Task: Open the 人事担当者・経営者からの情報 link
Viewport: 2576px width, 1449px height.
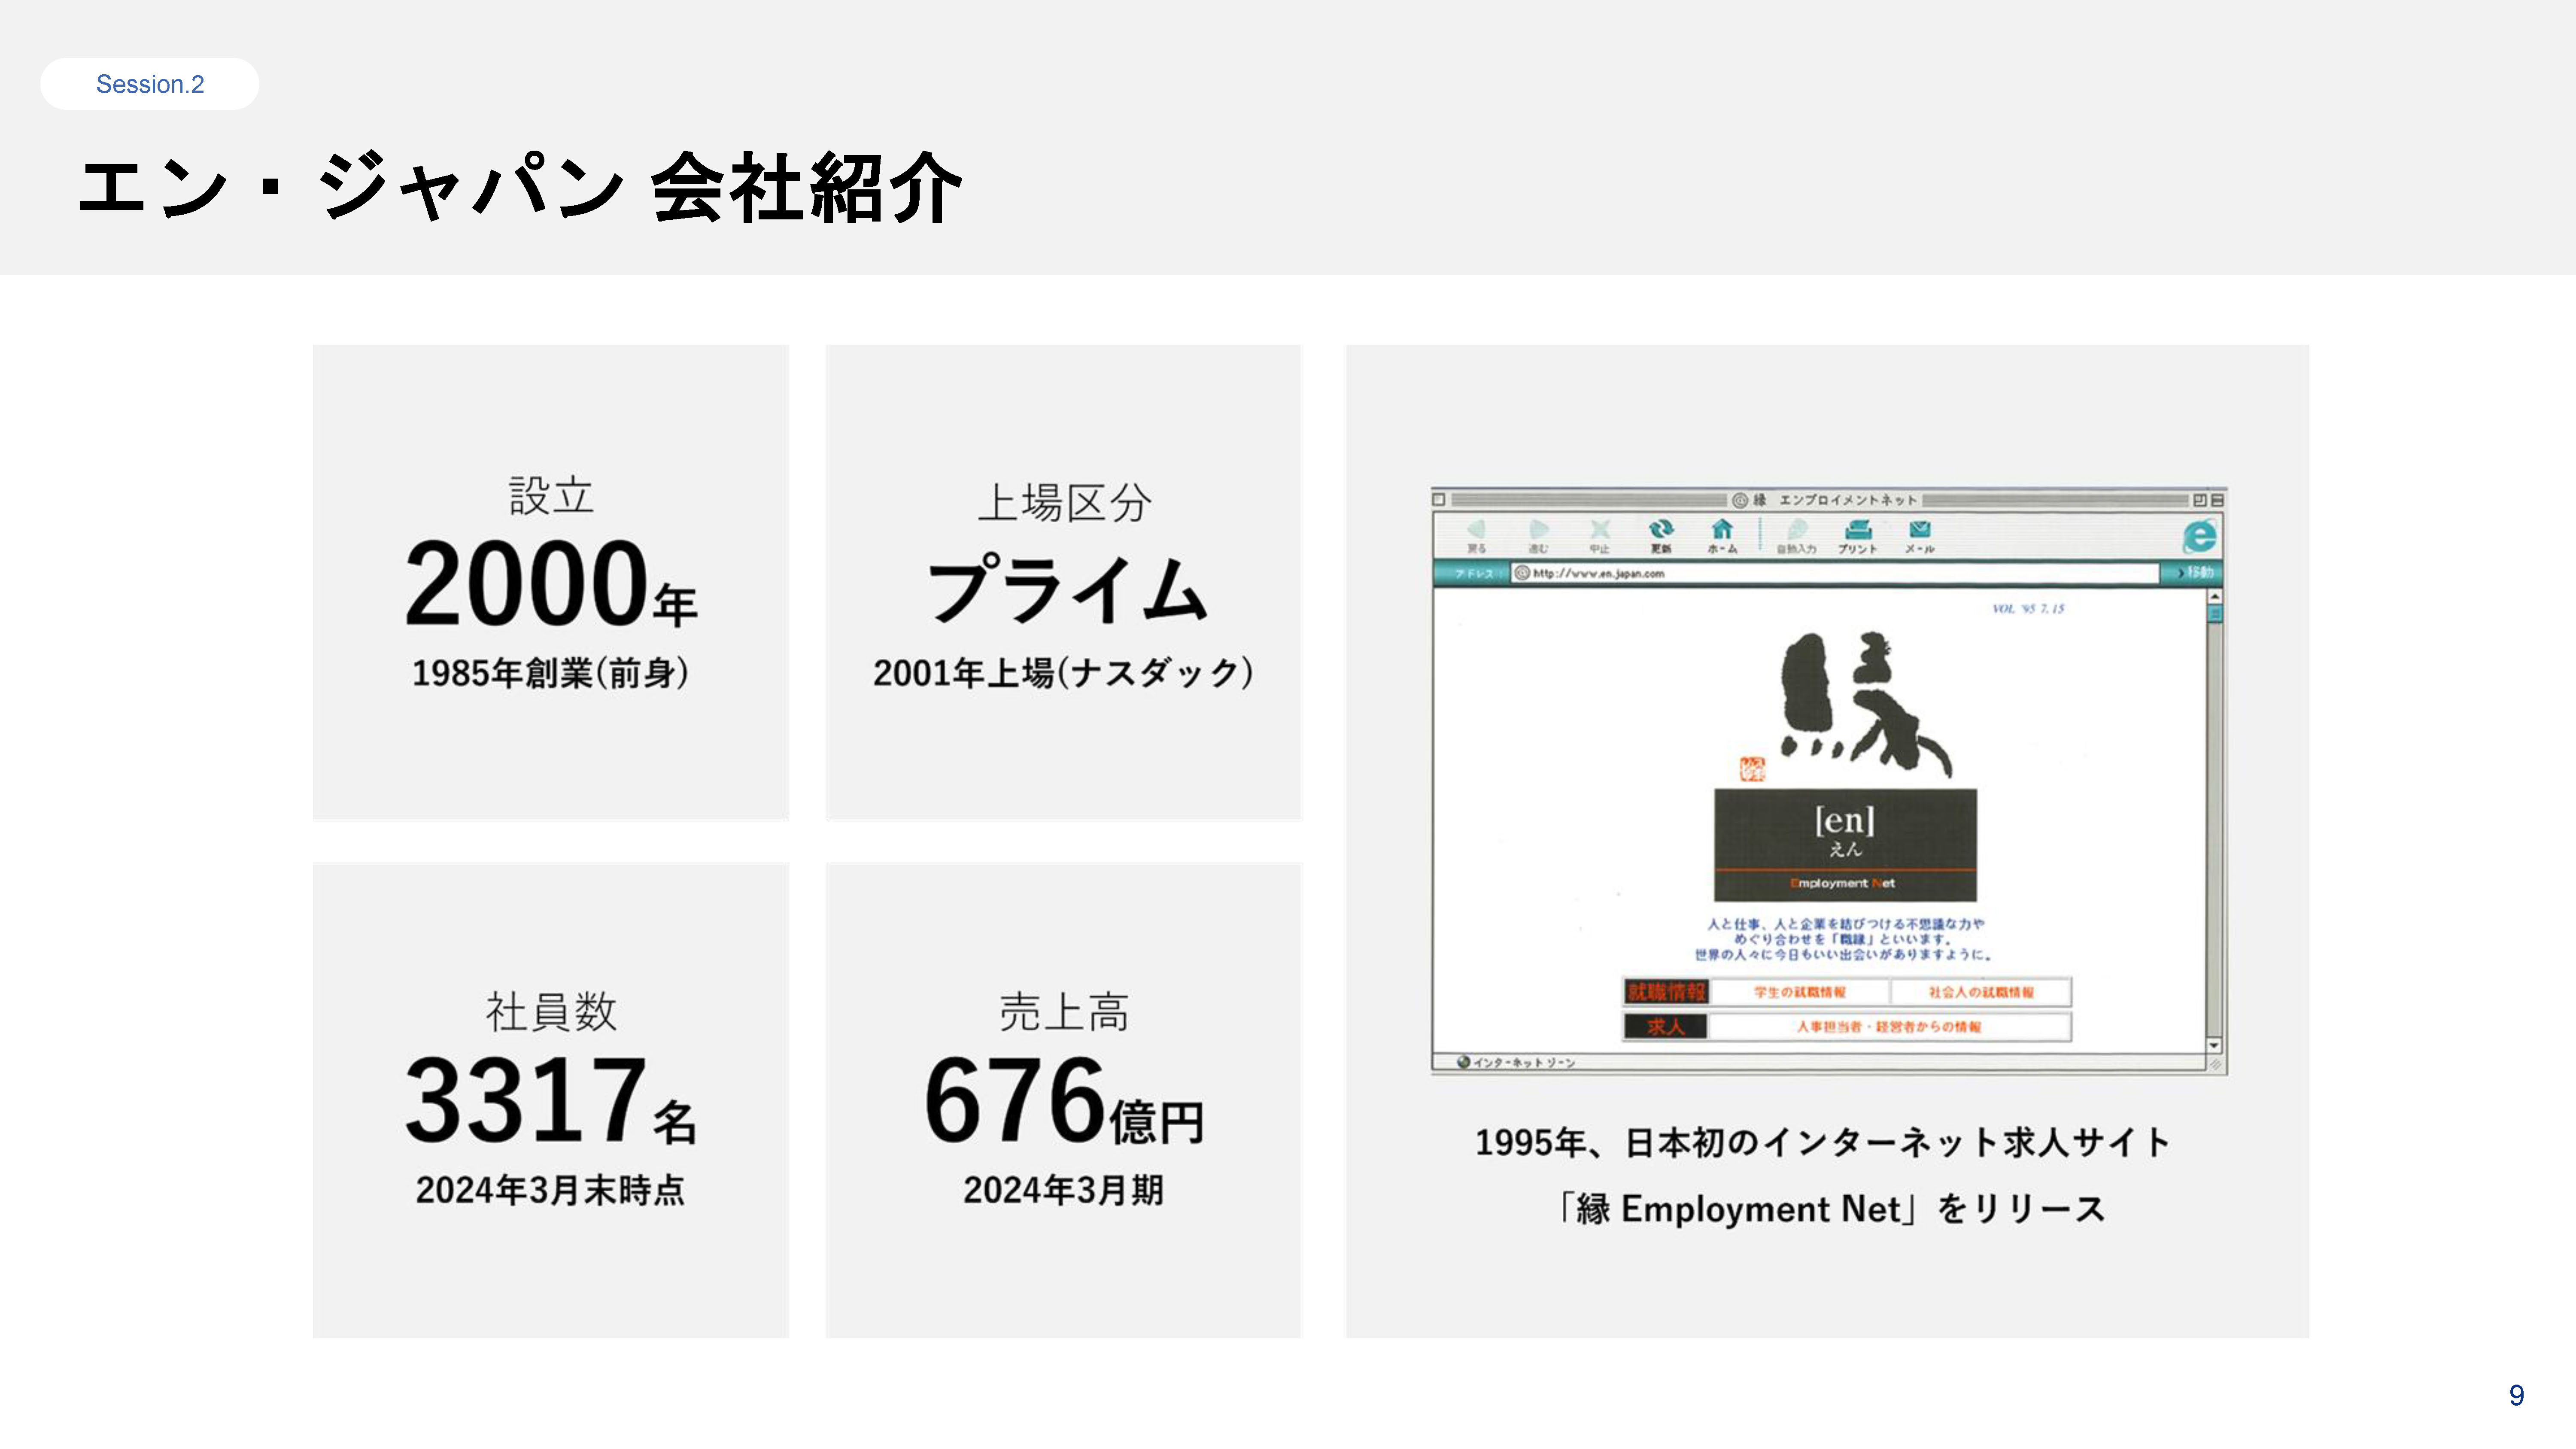Action: 1888,1026
